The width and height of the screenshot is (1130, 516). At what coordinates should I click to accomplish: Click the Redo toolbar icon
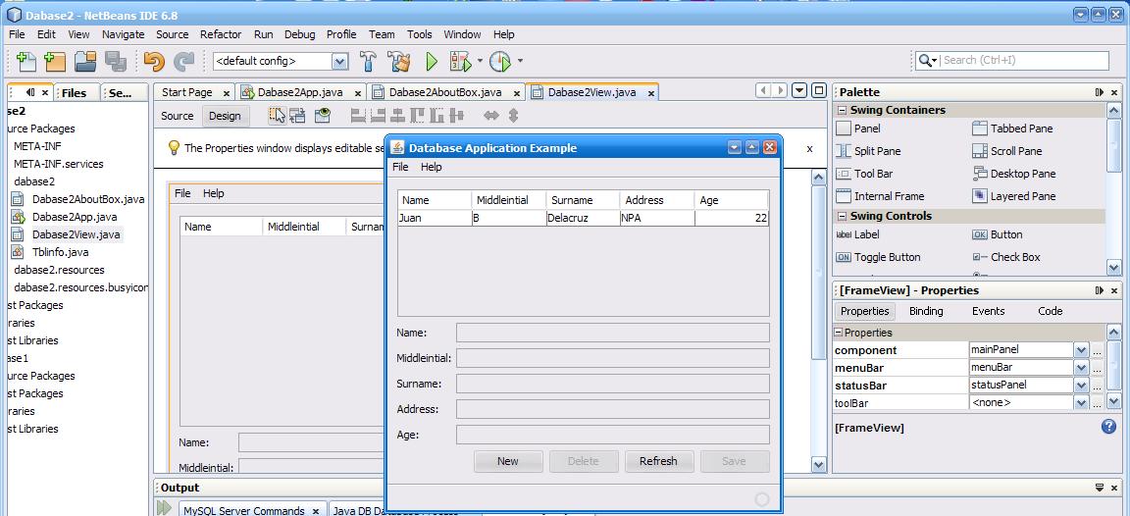click(x=183, y=61)
